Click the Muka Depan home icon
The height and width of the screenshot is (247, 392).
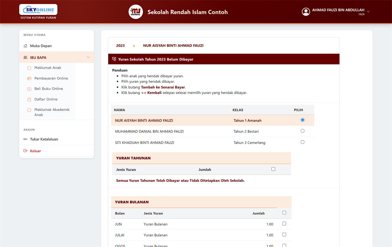25,46
